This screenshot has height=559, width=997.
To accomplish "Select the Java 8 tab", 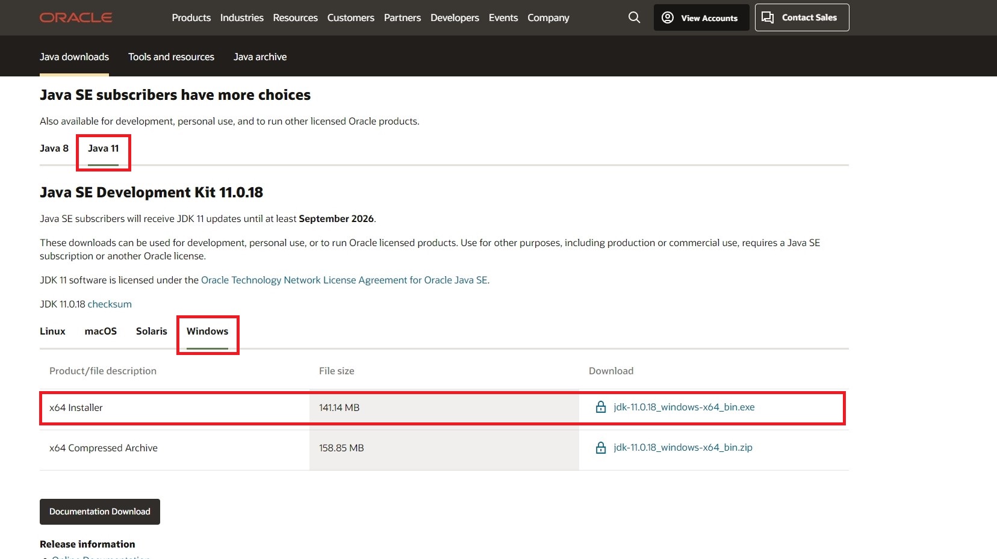I will click(x=54, y=148).
